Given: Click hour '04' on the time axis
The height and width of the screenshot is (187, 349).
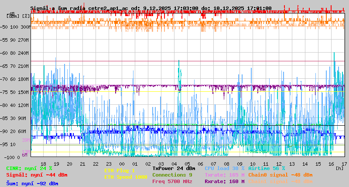Looking at the screenshot, I should (x=174, y=164).
